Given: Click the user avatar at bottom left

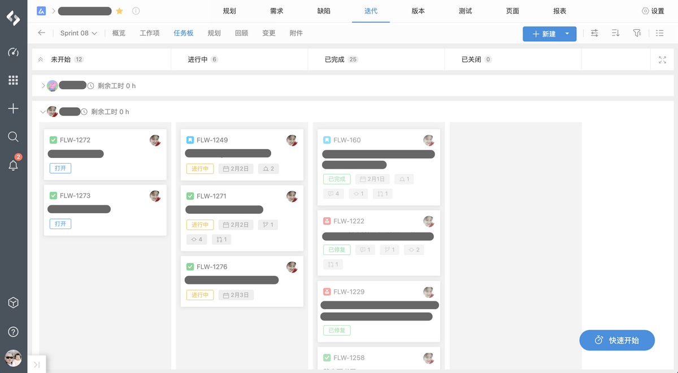Looking at the screenshot, I should pos(13,358).
